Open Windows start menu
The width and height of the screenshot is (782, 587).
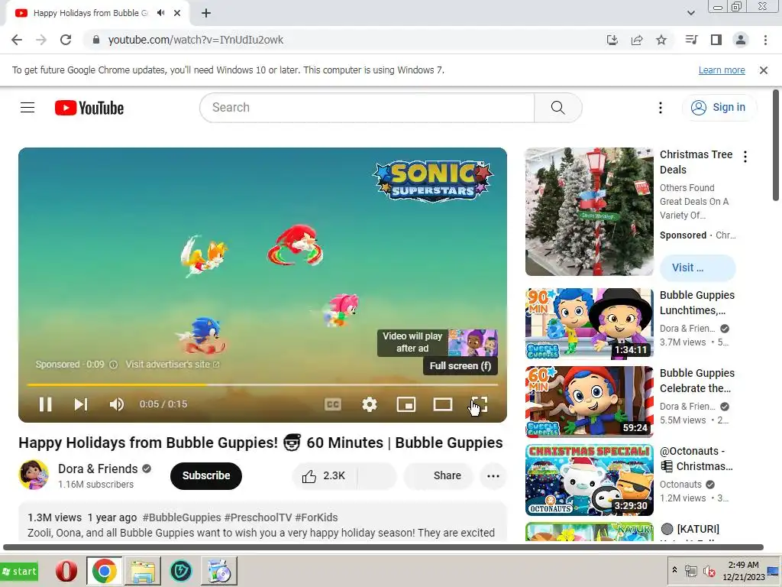20,571
